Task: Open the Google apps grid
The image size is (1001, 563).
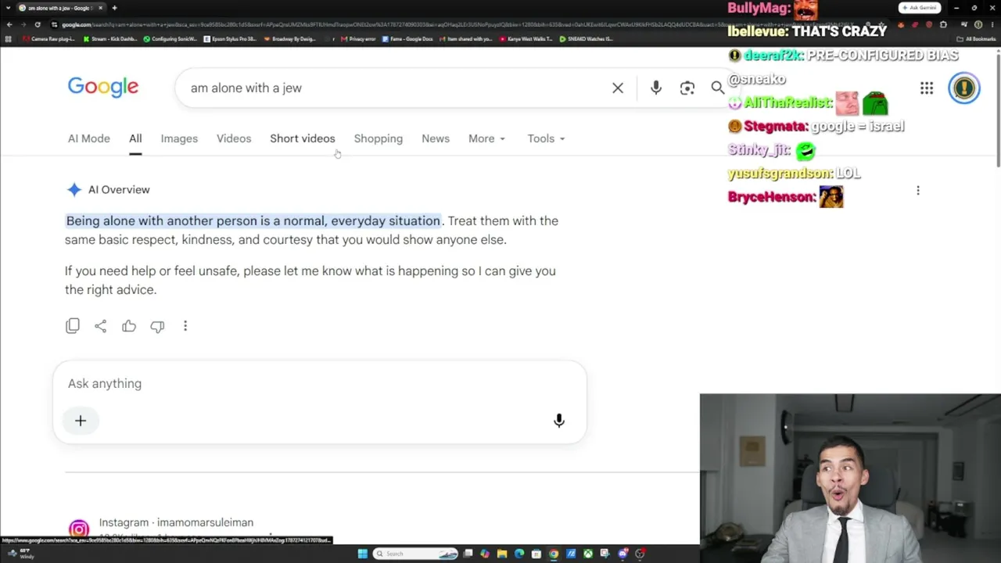Action: [927, 88]
